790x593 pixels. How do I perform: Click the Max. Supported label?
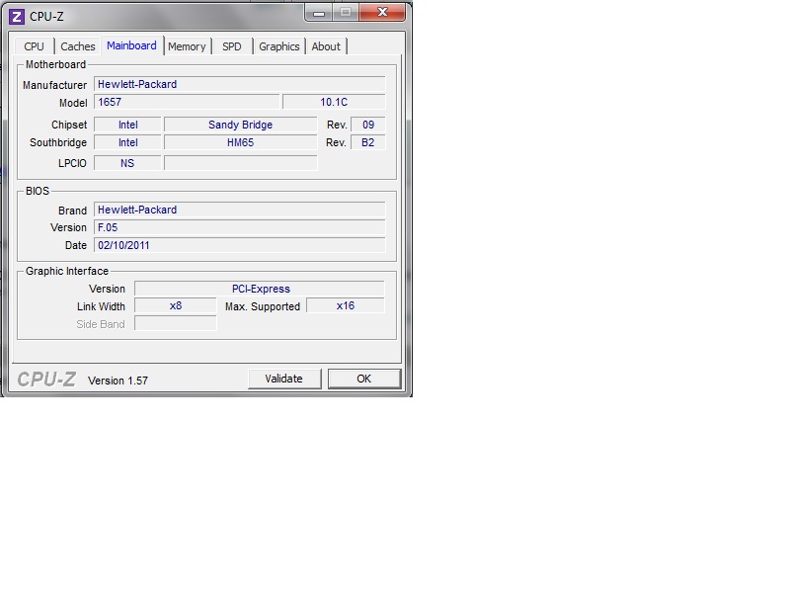pos(263,306)
